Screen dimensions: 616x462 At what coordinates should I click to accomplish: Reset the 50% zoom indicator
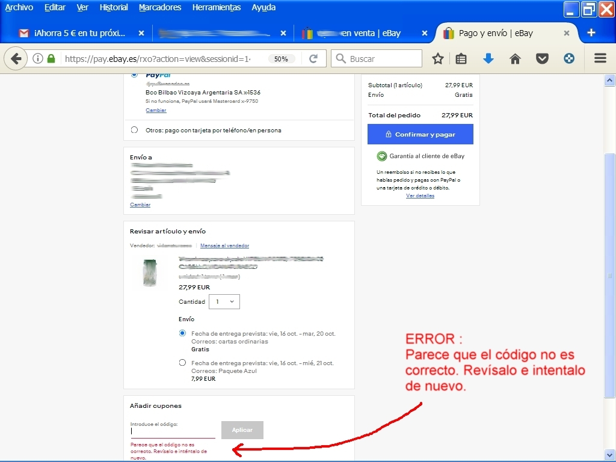point(281,59)
